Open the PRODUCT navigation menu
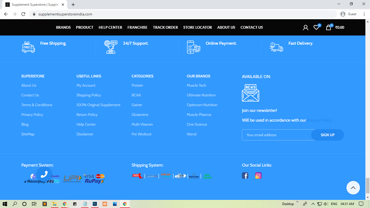Viewport: 370px width, 208px height. pyautogui.click(x=85, y=27)
